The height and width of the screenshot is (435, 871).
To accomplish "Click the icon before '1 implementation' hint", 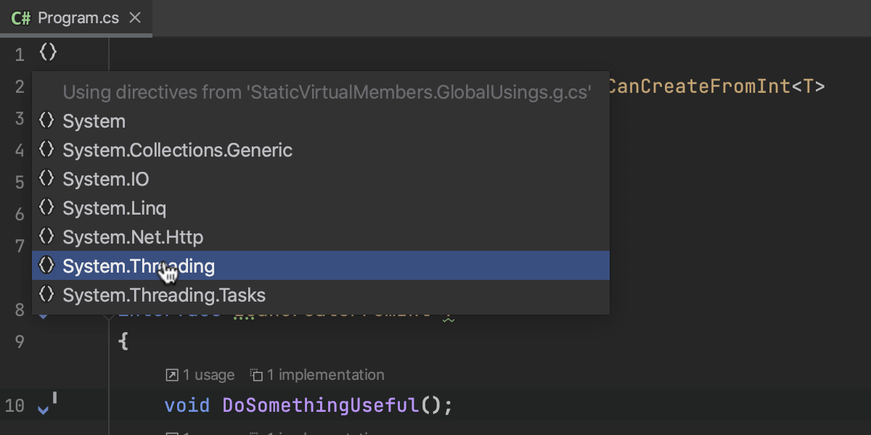I will tap(256, 375).
